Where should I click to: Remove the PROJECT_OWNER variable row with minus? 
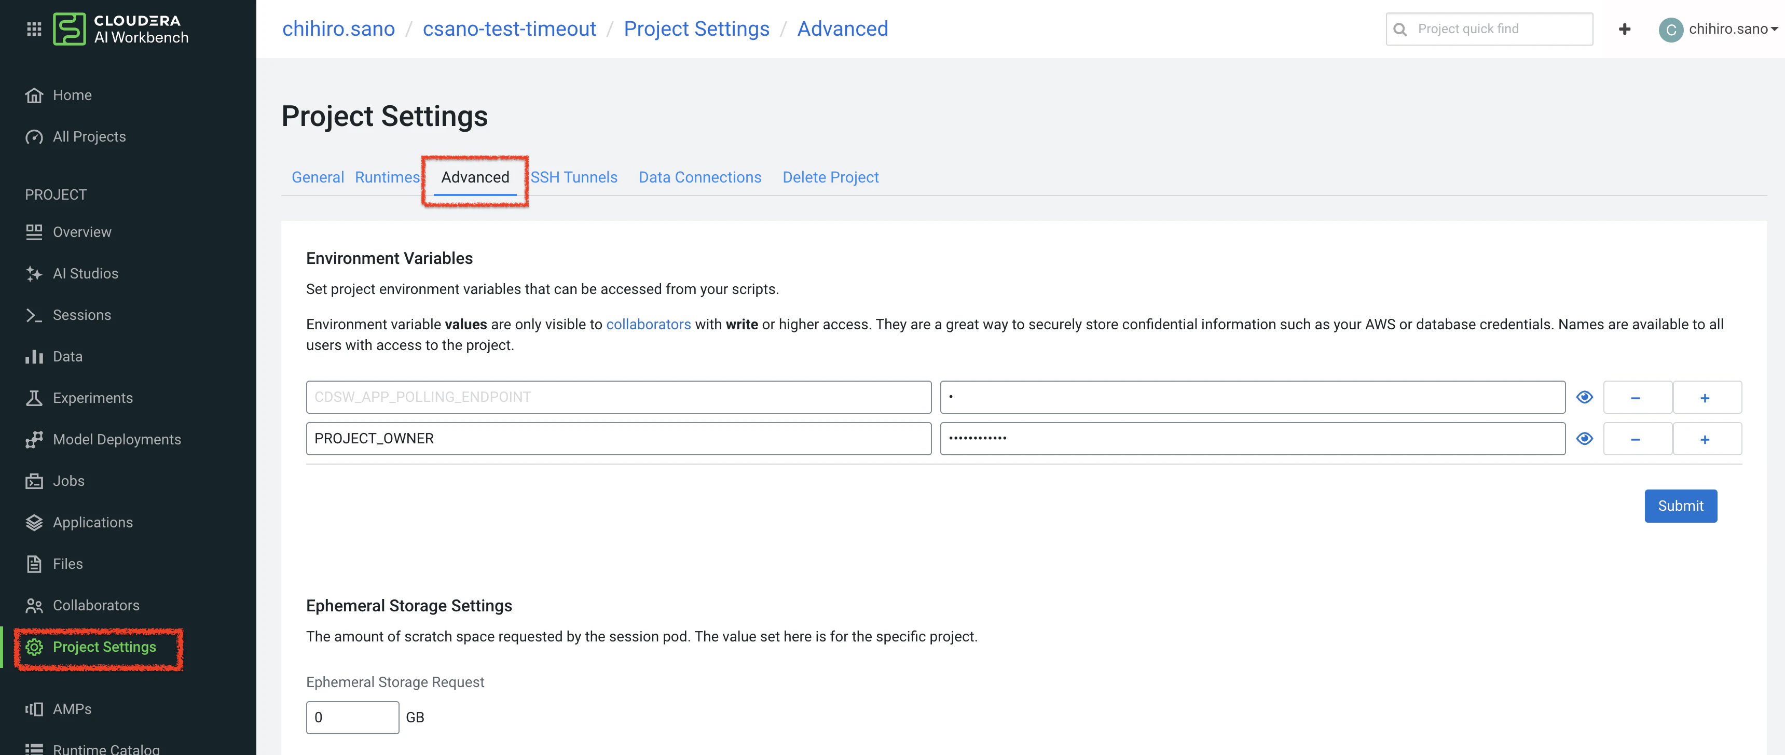(1636, 439)
